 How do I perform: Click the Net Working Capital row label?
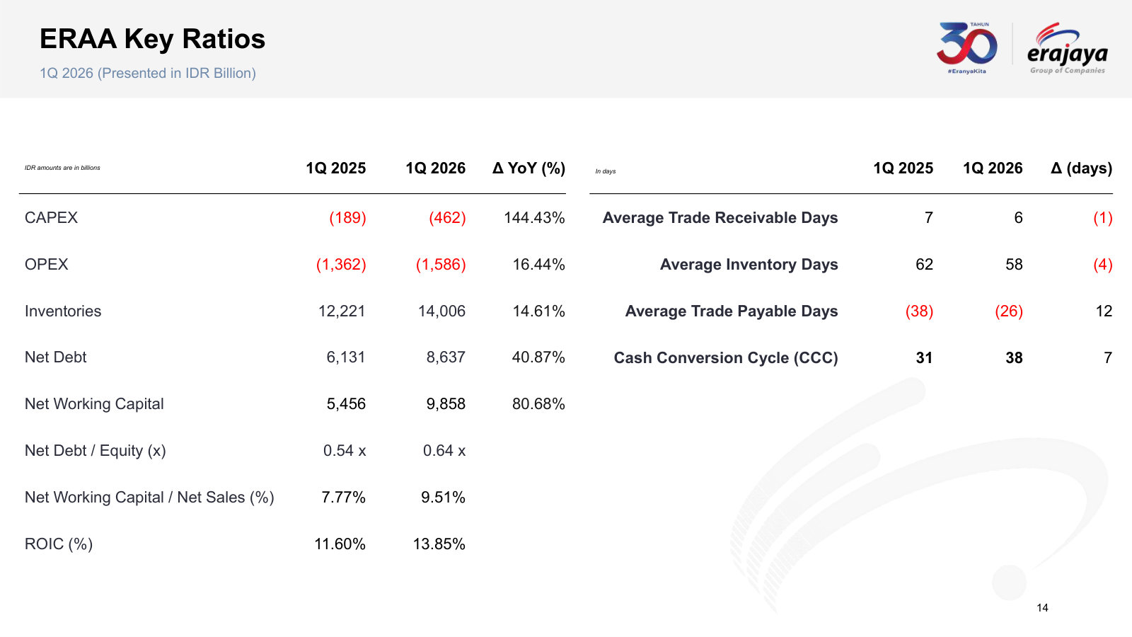pos(94,404)
